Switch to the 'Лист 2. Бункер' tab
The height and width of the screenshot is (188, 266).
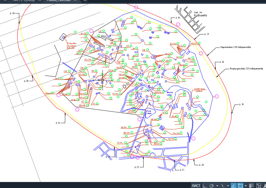tap(23, 1)
